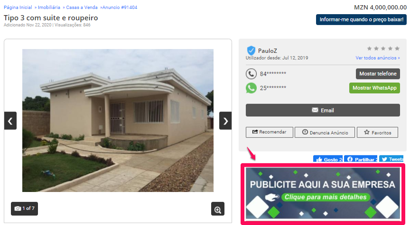Go to previous photo with left arrow
The image size is (410, 225).
[x=10, y=121]
